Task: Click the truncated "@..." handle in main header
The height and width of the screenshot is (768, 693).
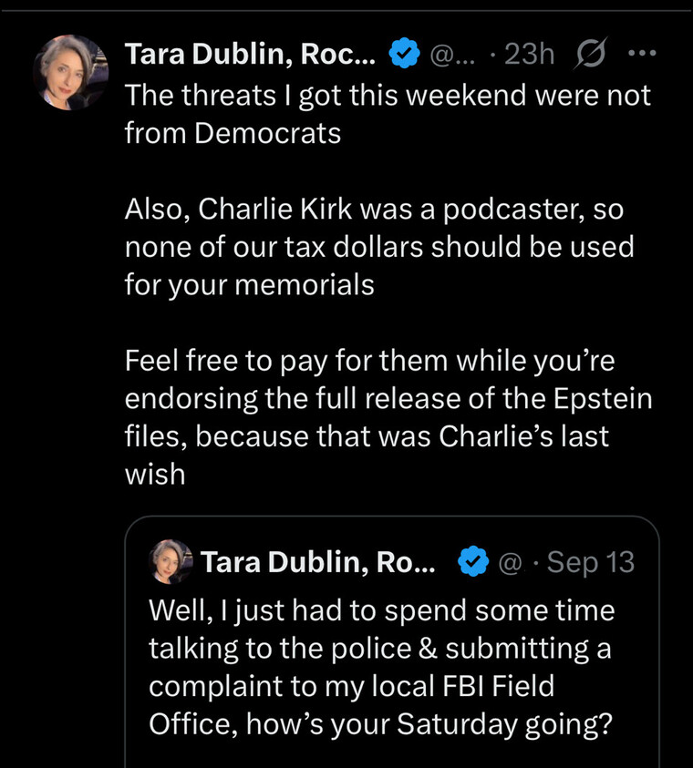Action: tap(447, 55)
